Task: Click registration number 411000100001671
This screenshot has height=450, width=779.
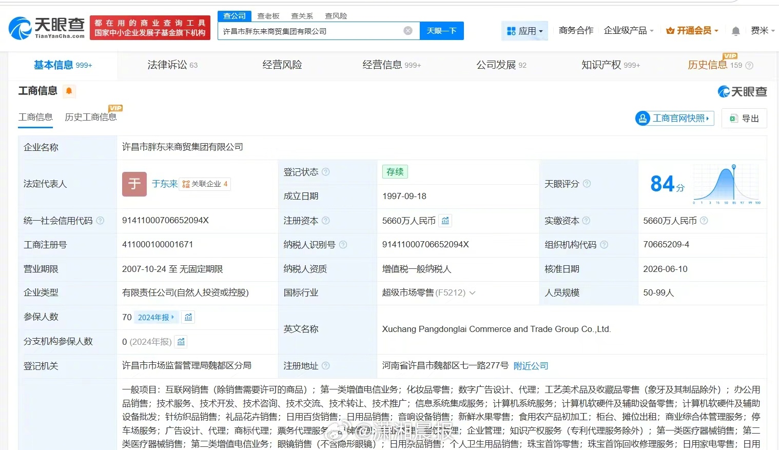Action: 158,245
